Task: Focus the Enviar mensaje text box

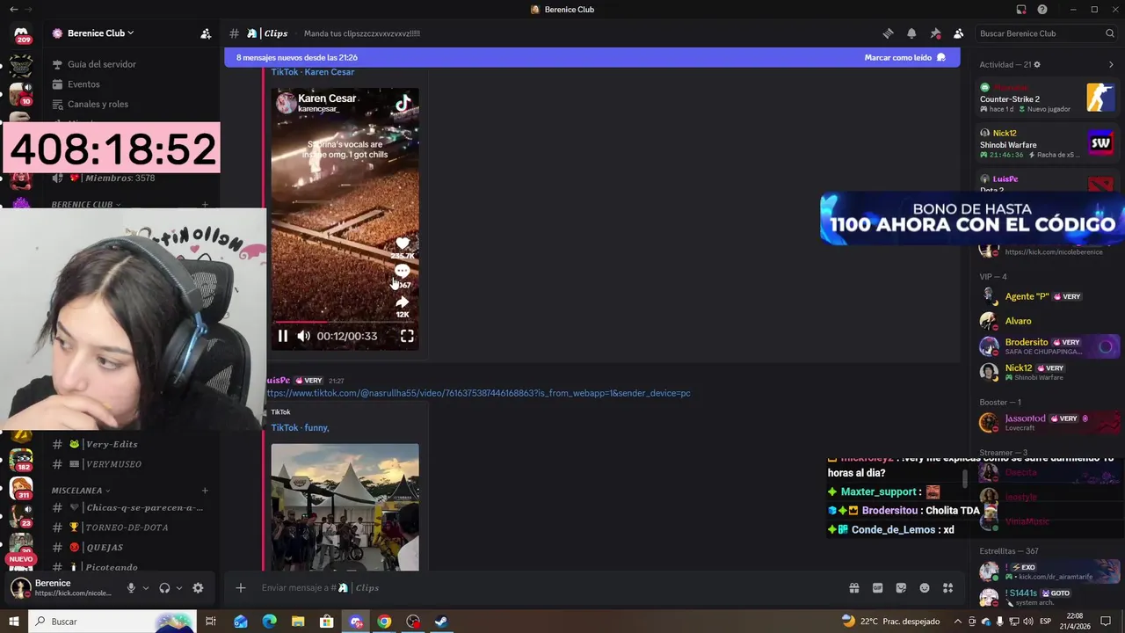Action: [x=545, y=588]
